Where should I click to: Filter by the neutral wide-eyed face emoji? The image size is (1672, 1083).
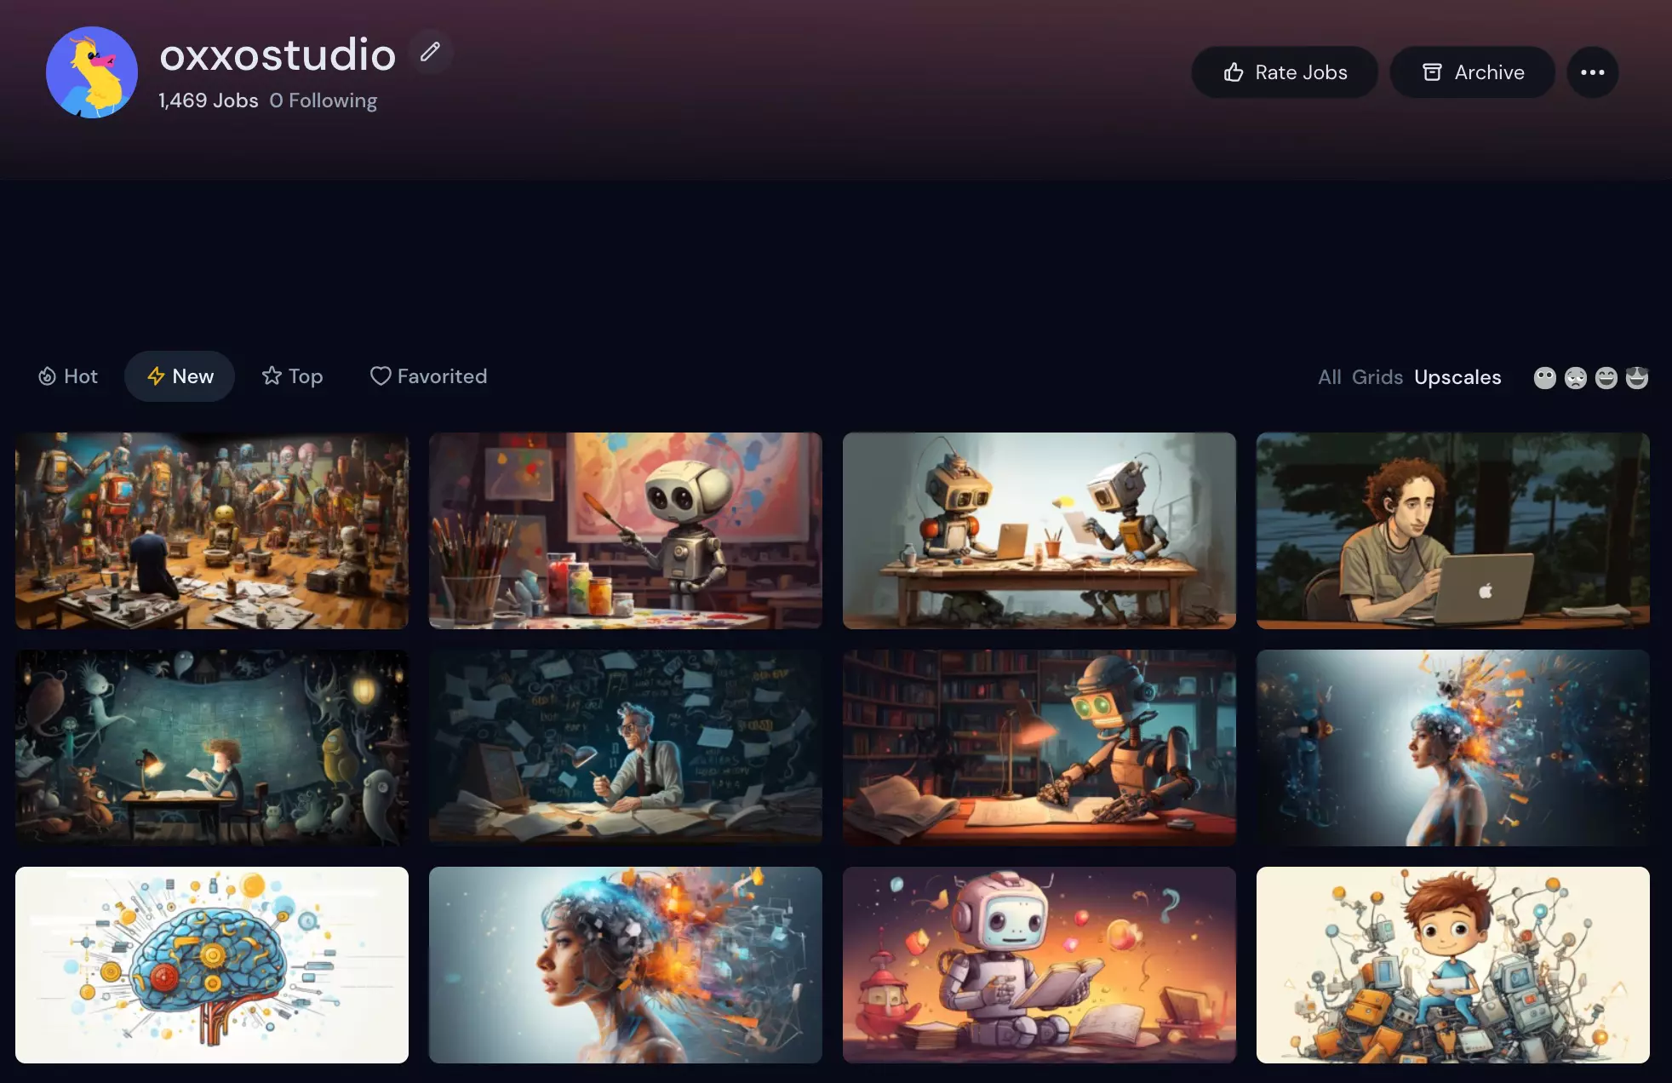tap(1544, 377)
